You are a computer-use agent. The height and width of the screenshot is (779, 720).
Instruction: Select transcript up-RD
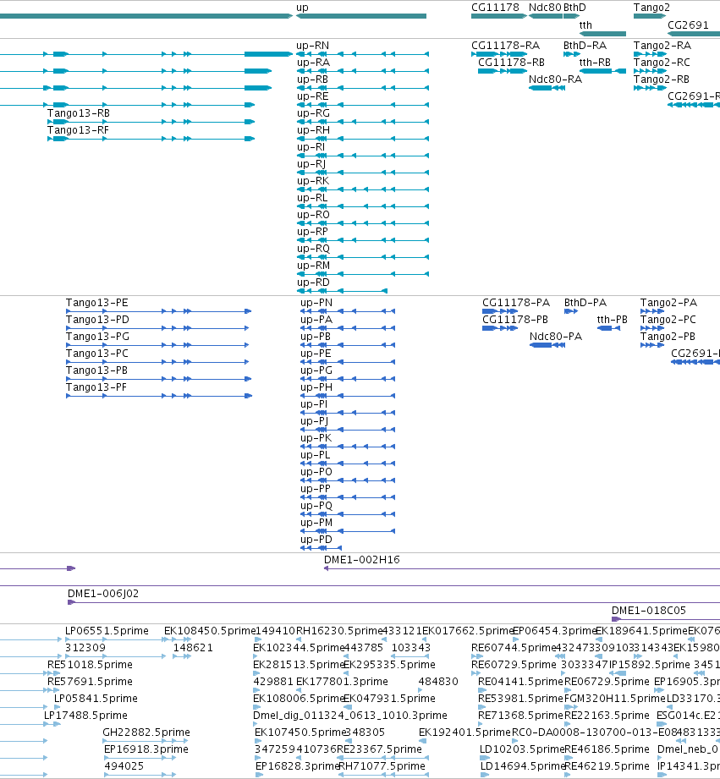click(x=313, y=283)
